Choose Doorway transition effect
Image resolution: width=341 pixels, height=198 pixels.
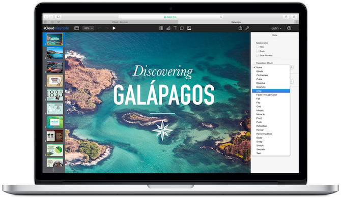[271, 87]
